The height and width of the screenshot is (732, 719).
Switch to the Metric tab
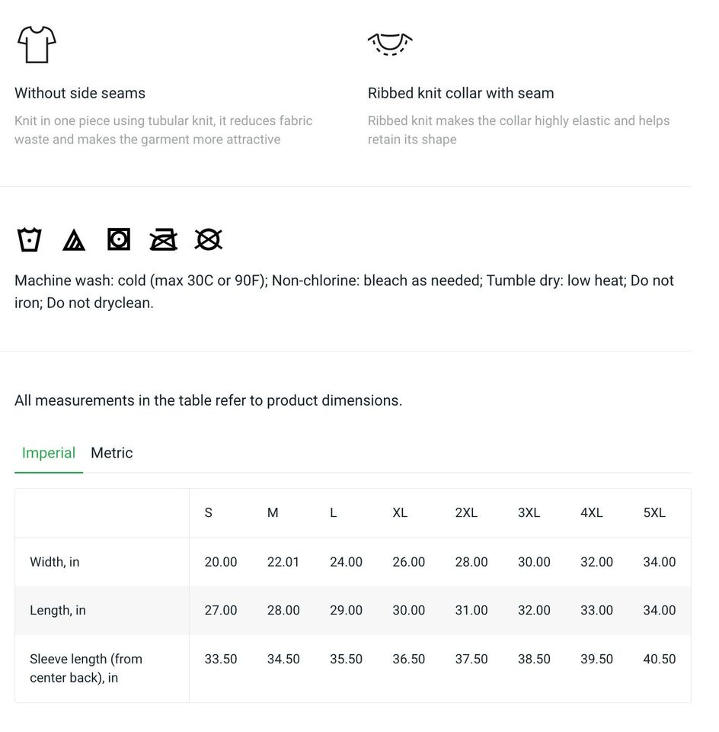pos(111,453)
